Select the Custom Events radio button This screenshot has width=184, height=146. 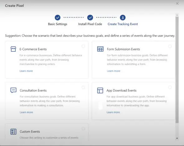point(83,129)
